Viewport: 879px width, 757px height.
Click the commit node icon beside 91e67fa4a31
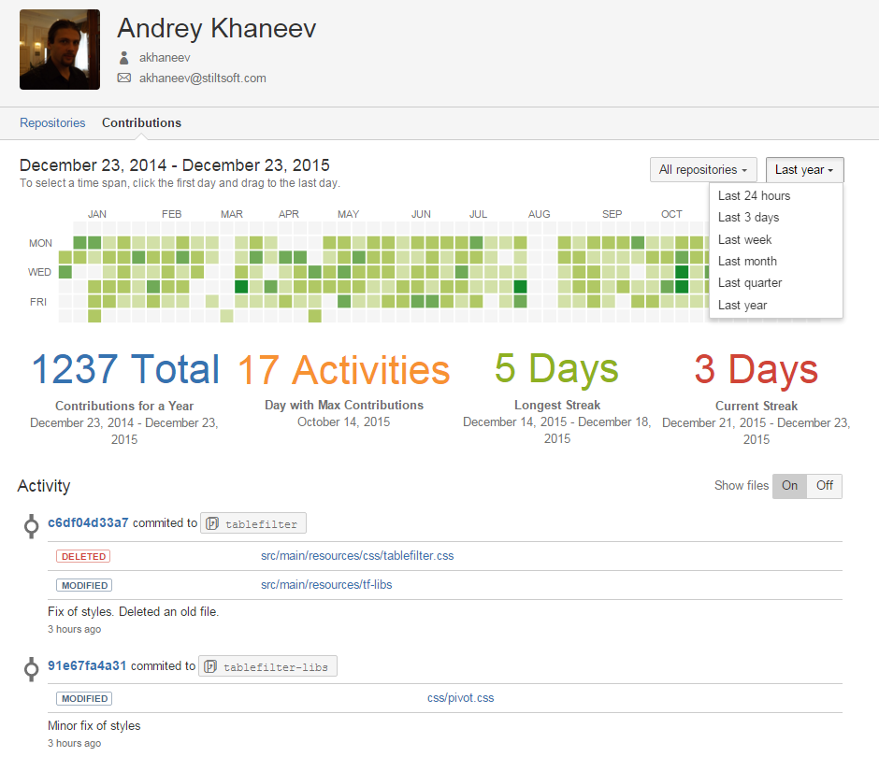[31, 668]
